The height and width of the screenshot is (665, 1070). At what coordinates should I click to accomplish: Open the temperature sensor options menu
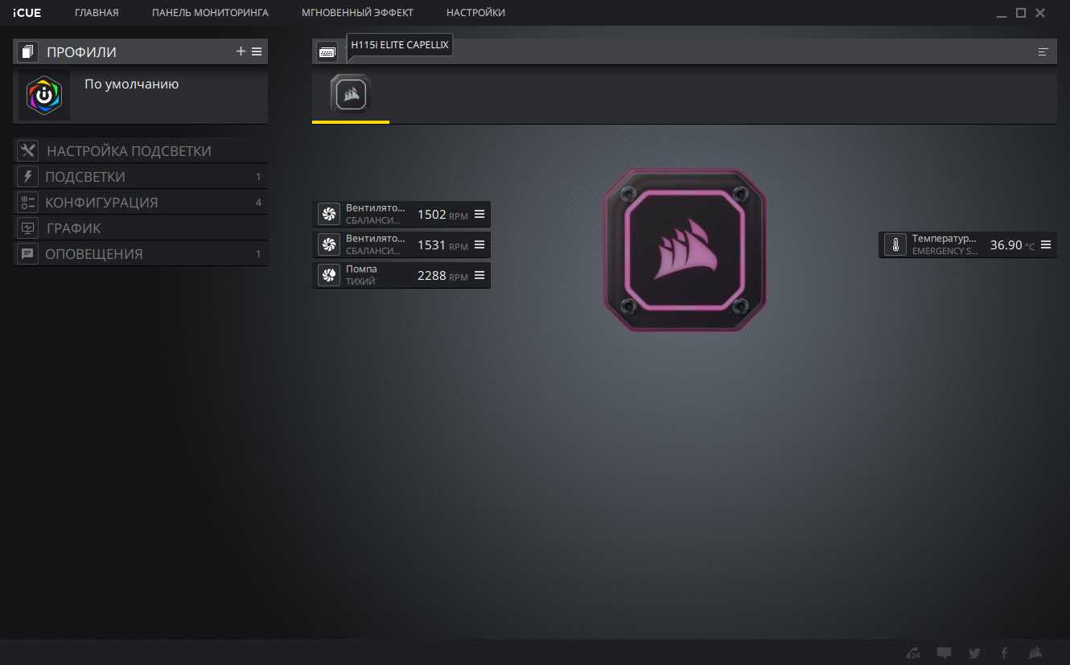pyautogui.click(x=1045, y=244)
